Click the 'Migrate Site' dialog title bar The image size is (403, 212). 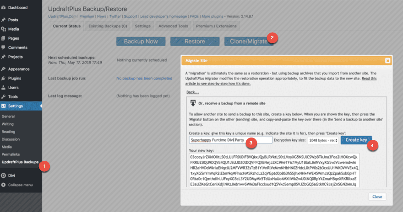click(x=287, y=60)
